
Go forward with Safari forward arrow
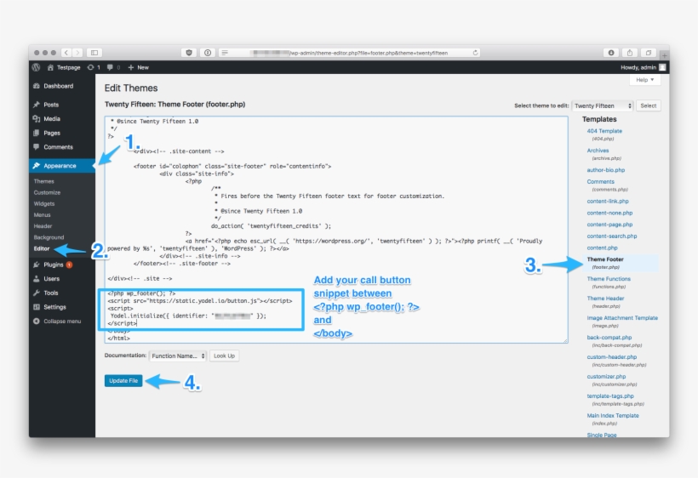coord(77,53)
